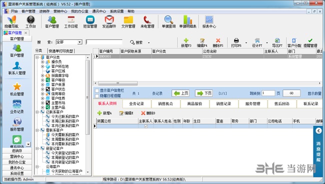This screenshot has width=325, height=184.
Task: Select 联系人管理 in the left sidebar
Action: [17, 68]
